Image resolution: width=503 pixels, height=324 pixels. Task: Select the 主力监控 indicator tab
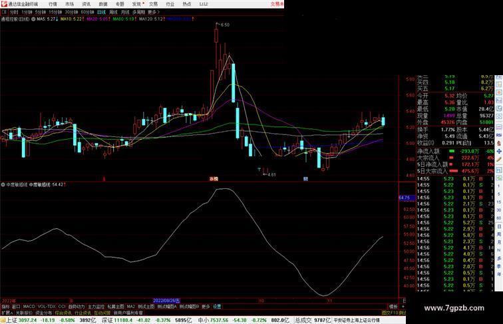point(96,307)
